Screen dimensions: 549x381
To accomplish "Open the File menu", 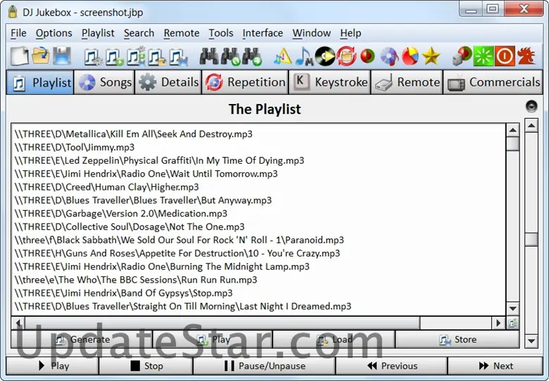I will (x=18, y=33).
